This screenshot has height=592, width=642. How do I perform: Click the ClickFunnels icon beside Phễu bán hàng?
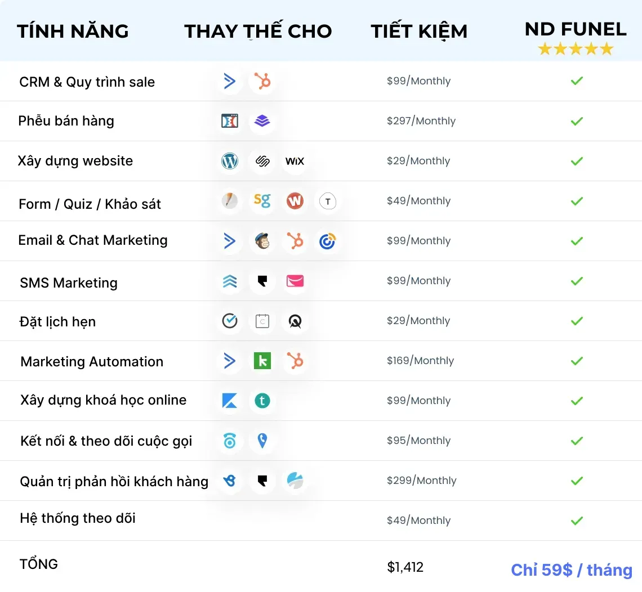coord(230,121)
